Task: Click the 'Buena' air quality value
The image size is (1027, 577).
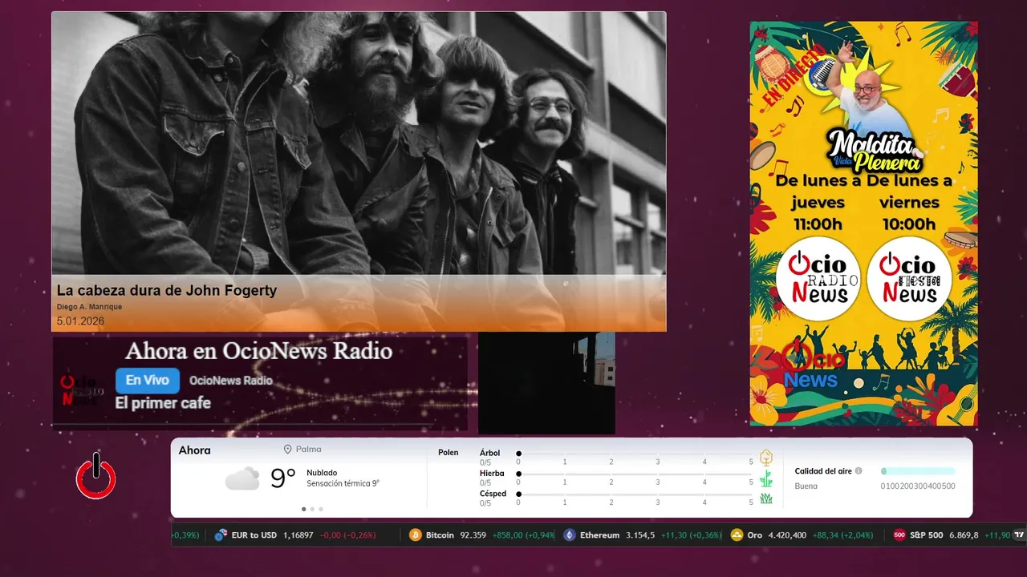Action: click(806, 486)
